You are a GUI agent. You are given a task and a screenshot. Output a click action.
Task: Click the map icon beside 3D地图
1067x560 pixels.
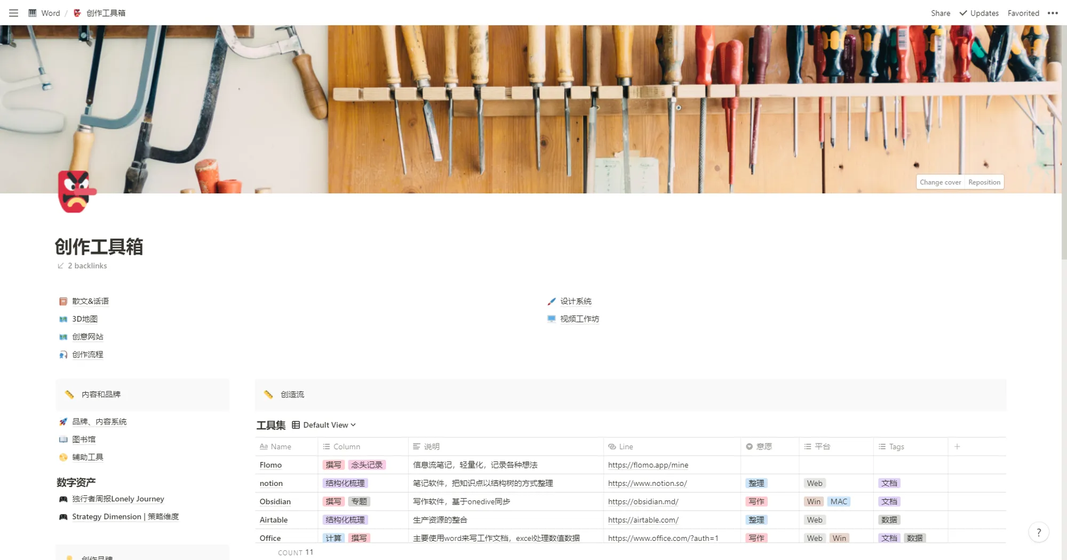pos(63,319)
